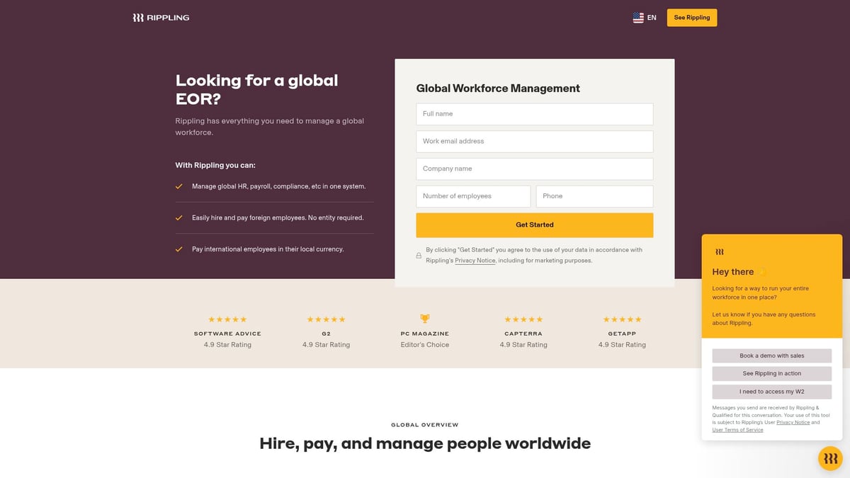Open chat via the yellow Rippling bubble icon

(829, 458)
